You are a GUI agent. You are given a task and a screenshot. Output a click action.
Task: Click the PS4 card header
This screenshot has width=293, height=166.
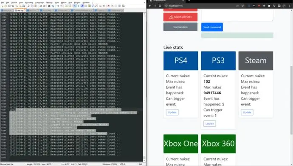click(181, 60)
